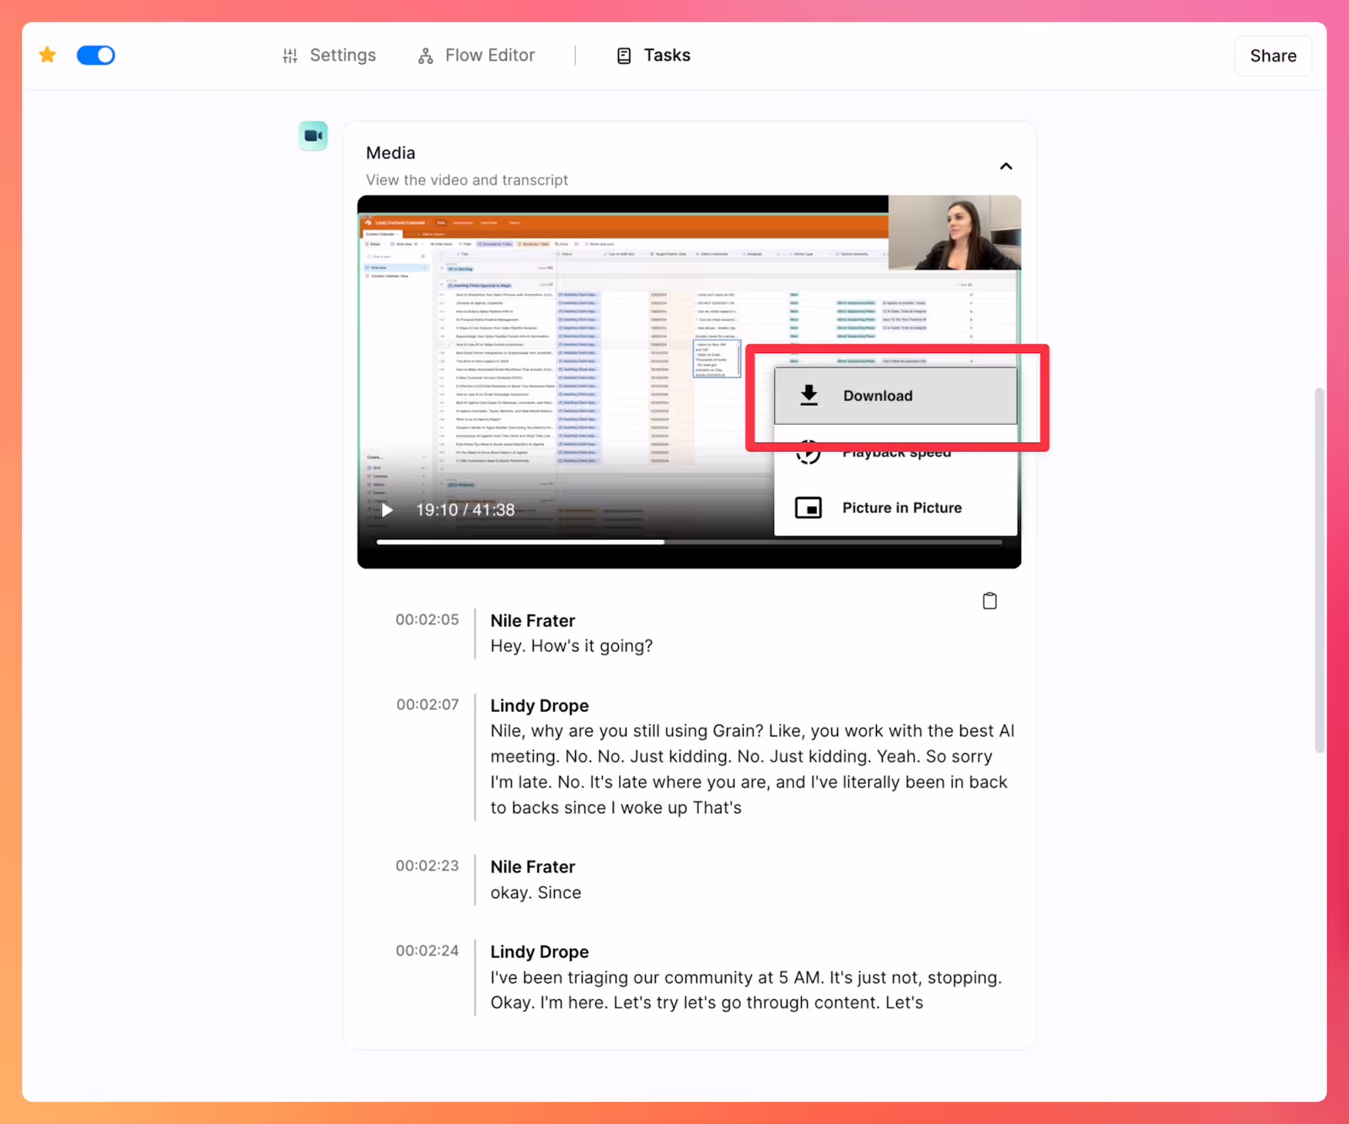The image size is (1349, 1124).
Task: Click the 00:02:24 timestamp
Action: (x=427, y=950)
